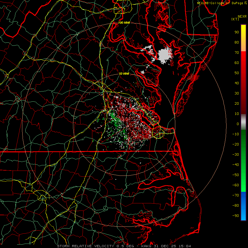Select the -60 value on velocity scale
The width and height of the screenshot is (248, 248).
(236, 185)
